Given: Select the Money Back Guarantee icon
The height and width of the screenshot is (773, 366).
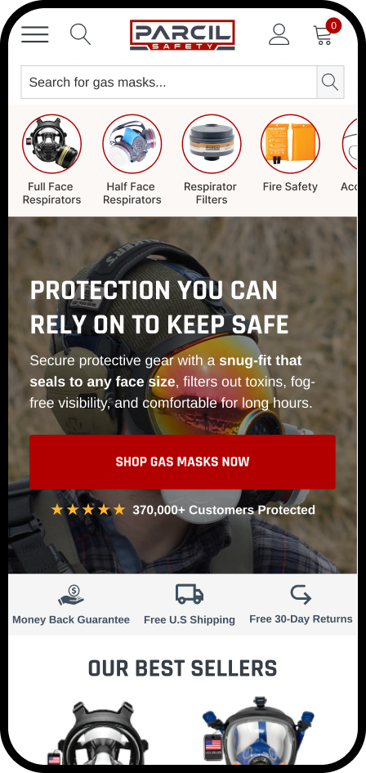Looking at the screenshot, I should (x=71, y=595).
